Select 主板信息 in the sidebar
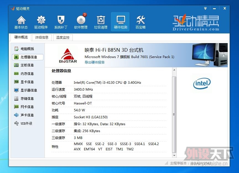 (x=27, y=65)
